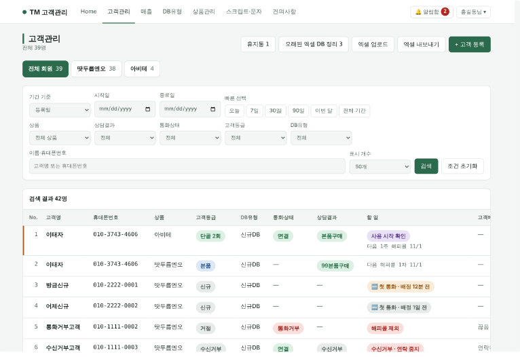Open the calendar picker in 시작일 field
520x357 pixels.
pyautogui.click(x=147, y=109)
